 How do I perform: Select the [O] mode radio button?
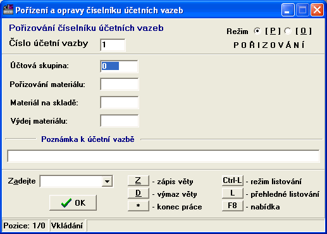(x=288, y=31)
